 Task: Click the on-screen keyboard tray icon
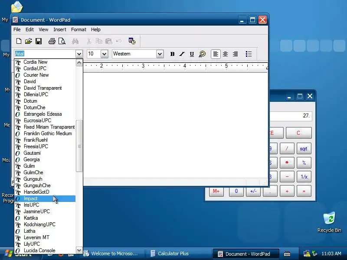click(x=287, y=253)
